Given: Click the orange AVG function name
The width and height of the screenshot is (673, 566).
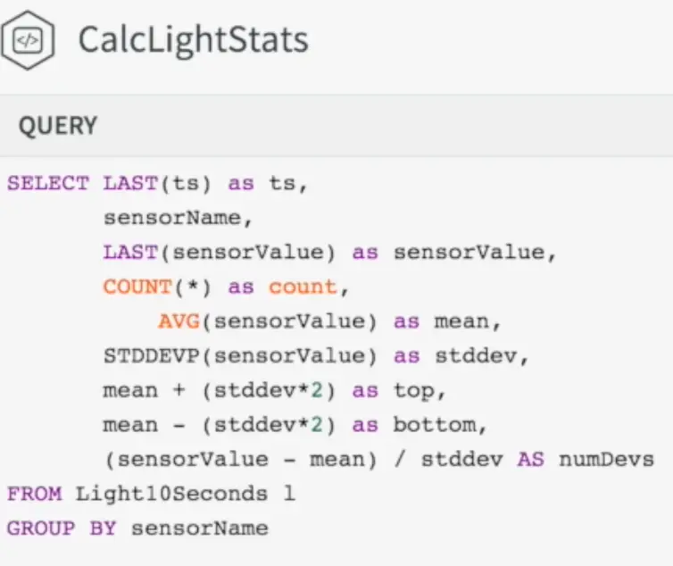Looking at the screenshot, I should (178, 321).
